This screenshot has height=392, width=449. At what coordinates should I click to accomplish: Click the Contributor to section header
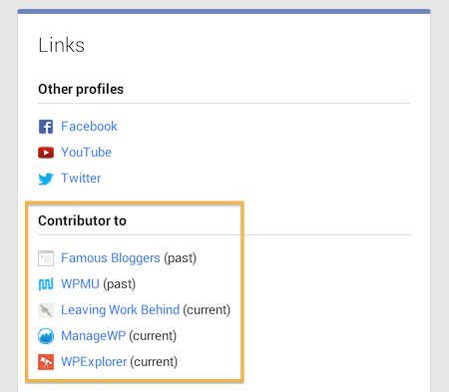(82, 220)
